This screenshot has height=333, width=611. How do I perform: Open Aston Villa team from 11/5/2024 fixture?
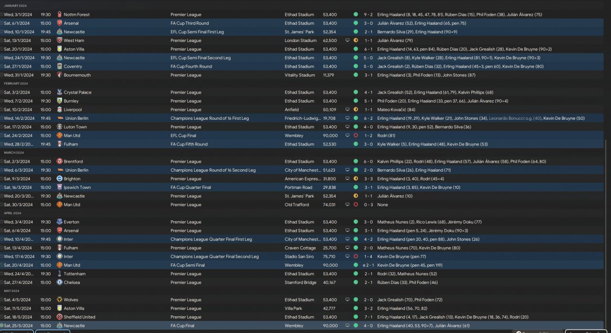(75, 308)
